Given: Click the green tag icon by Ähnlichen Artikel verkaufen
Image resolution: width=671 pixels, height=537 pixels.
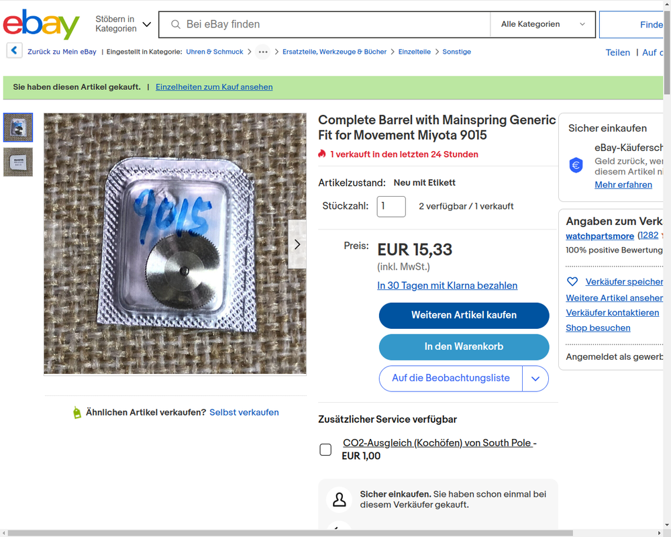Looking at the screenshot, I should pyautogui.click(x=77, y=412).
